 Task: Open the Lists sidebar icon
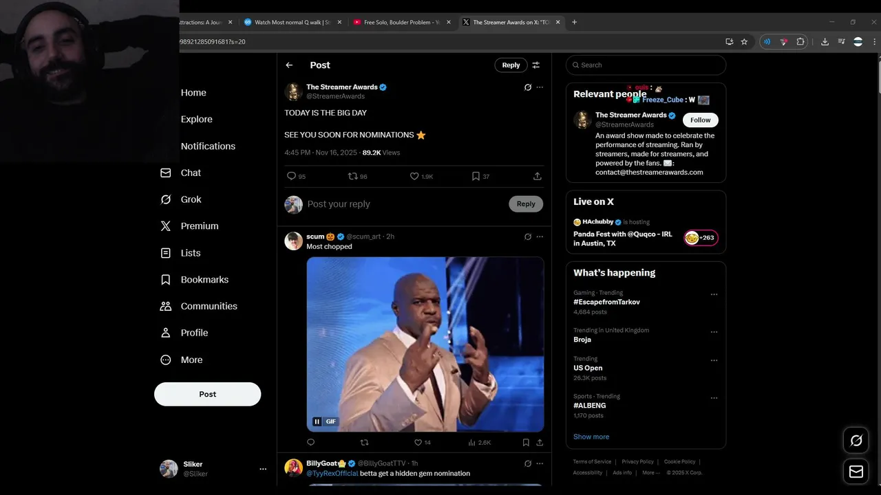[x=165, y=253]
